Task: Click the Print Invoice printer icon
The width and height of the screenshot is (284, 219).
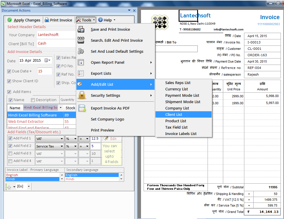Action: pos(47,20)
